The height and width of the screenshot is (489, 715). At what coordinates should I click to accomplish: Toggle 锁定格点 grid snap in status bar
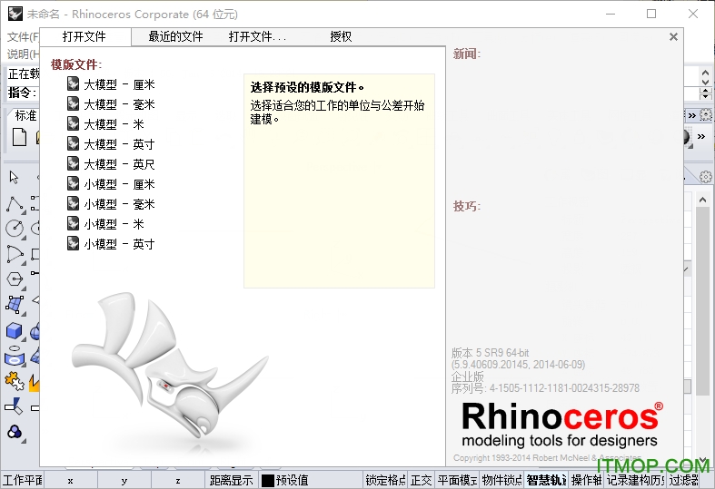pyautogui.click(x=385, y=480)
